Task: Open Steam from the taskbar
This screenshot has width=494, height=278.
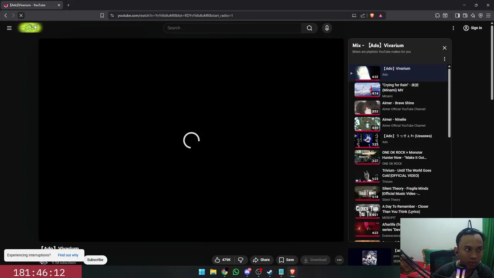Action: tap(270, 272)
